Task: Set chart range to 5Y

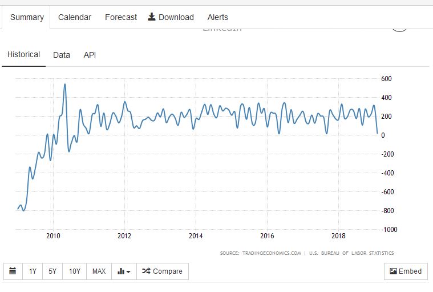Action: [x=52, y=271]
